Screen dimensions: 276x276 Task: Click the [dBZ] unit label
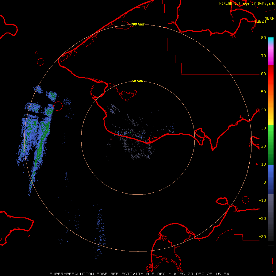(260, 21)
